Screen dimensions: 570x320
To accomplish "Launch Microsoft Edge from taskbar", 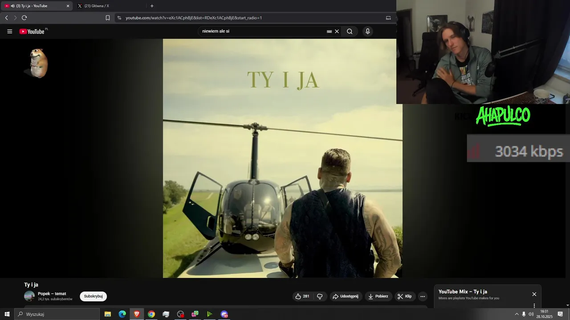I will click(x=122, y=314).
